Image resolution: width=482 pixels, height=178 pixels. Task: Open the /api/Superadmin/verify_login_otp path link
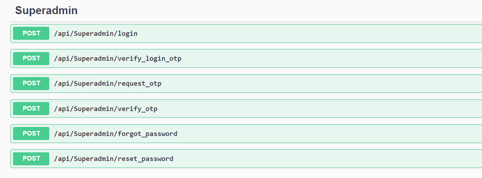[x=117, y=59]
